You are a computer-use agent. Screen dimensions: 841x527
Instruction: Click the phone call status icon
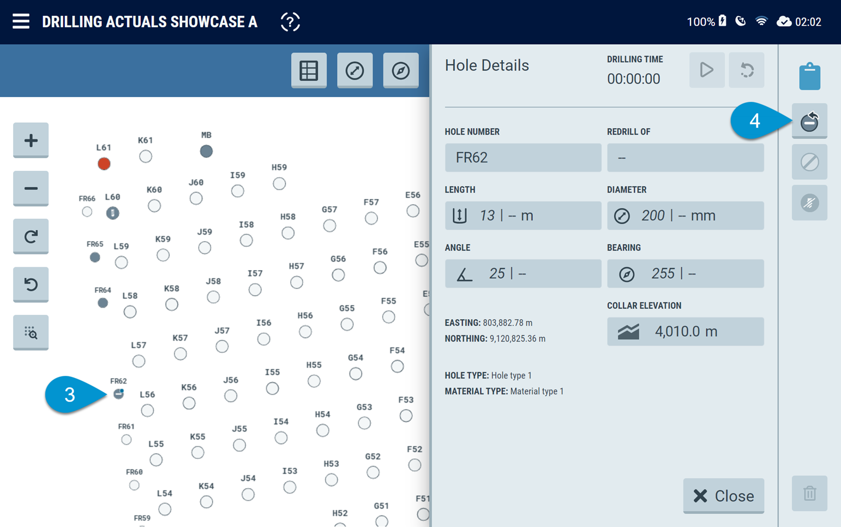click(x=740, y=21)
